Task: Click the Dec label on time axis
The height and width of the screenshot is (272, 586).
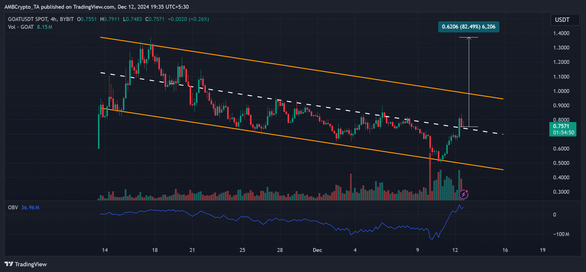Action: click(317, 250)
